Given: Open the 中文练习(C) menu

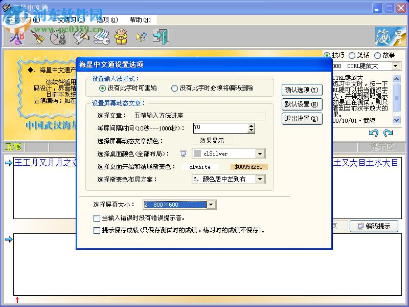Looking at the screenshot, I should click(x=69, y=20).
